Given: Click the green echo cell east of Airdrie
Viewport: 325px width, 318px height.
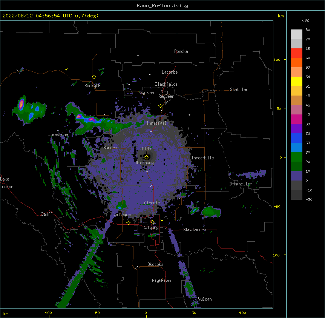Looking at the screenshot, I should (211, 212).
